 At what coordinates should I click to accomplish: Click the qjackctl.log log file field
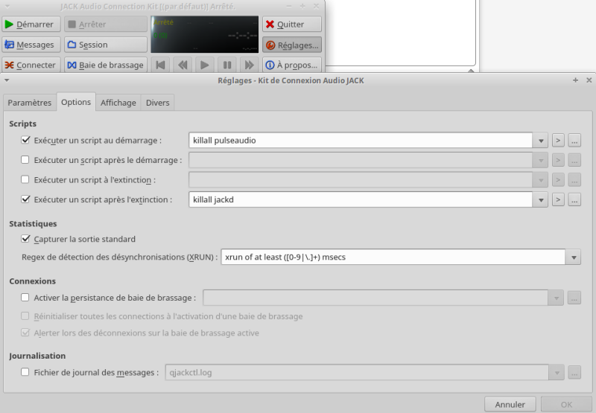tap(357, 372)
